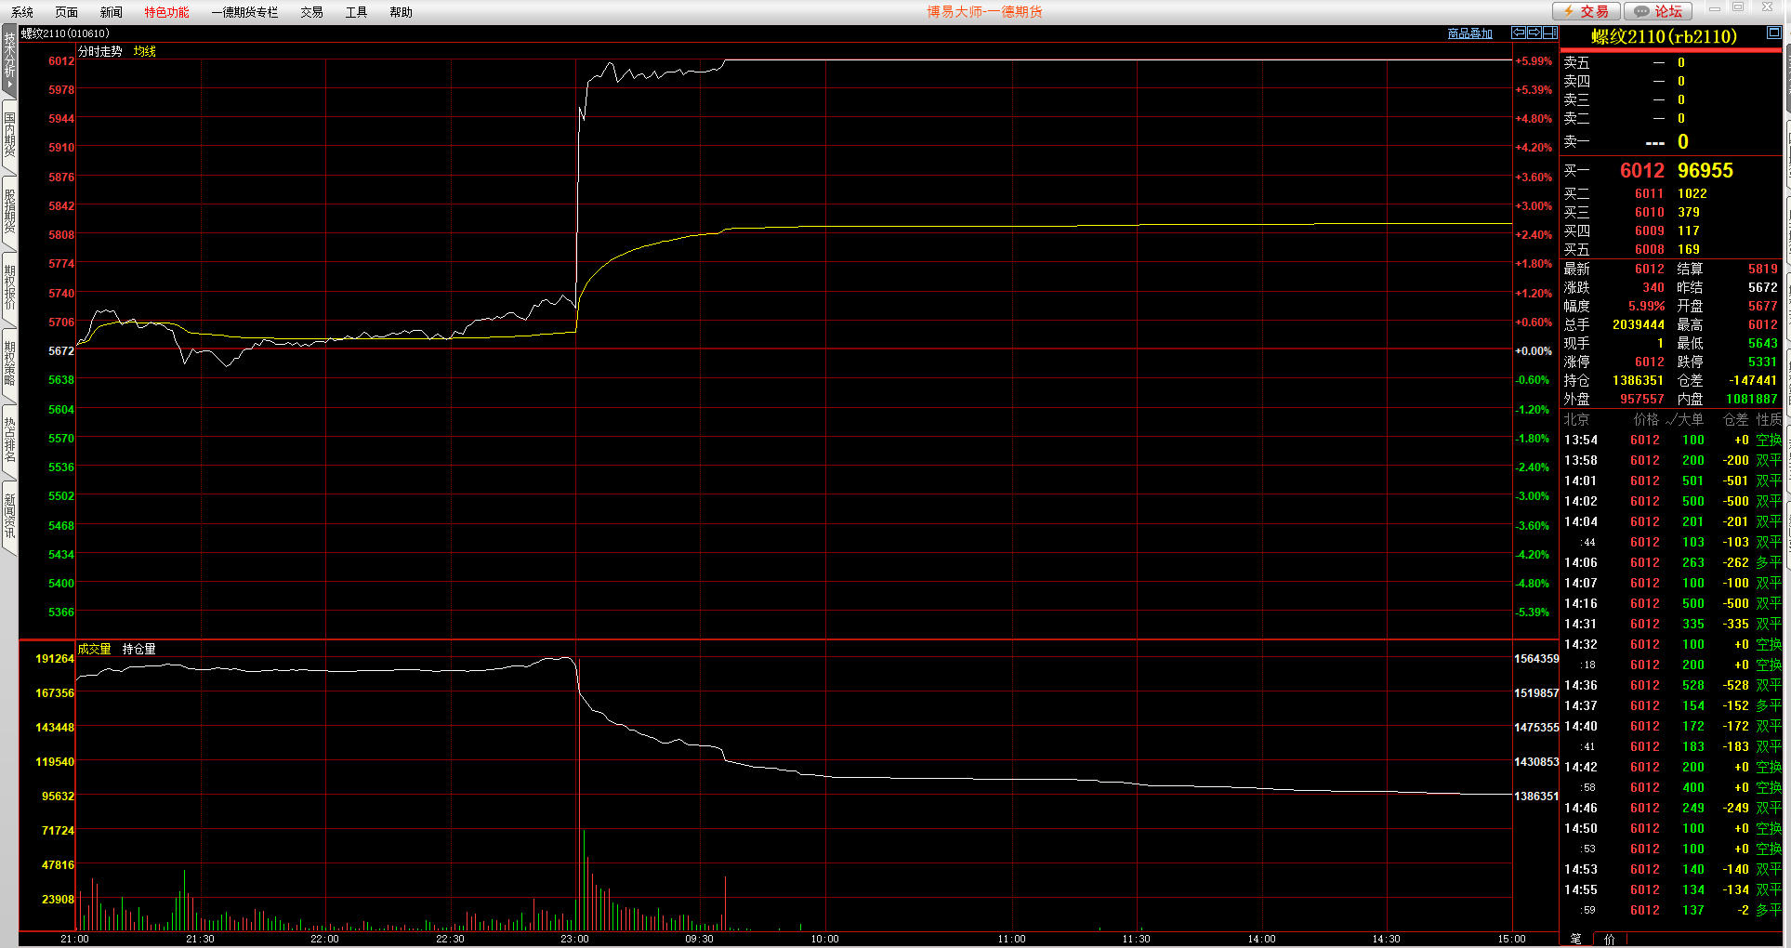
Task: Open the 系统 menu
Action: pos(22,12)
